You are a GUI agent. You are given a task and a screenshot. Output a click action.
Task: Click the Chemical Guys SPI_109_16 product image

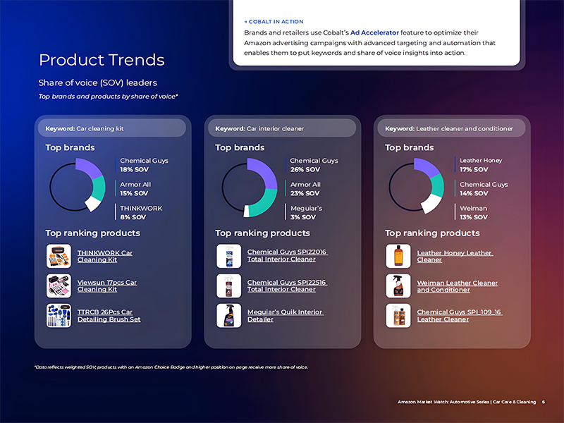point(398,315)
